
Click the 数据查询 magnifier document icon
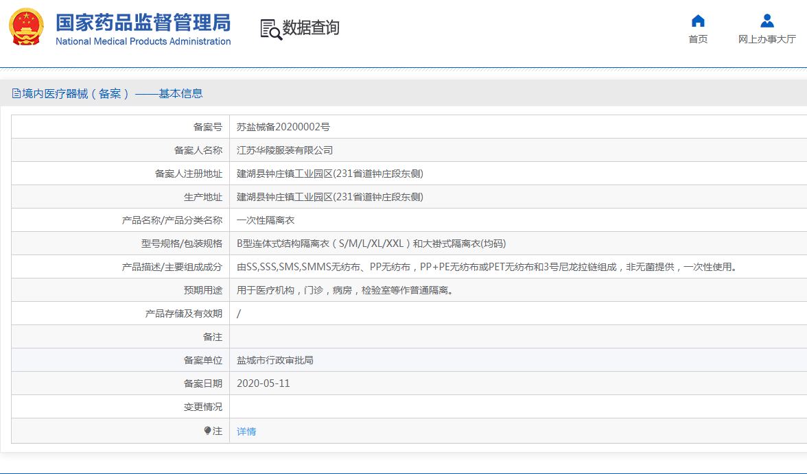click(x=270, y=29)
